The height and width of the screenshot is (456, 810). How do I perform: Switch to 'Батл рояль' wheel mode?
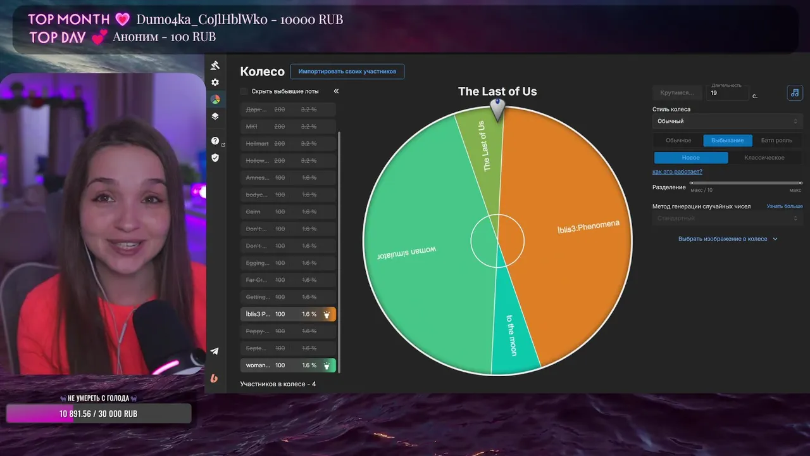(x=777, y=141)
